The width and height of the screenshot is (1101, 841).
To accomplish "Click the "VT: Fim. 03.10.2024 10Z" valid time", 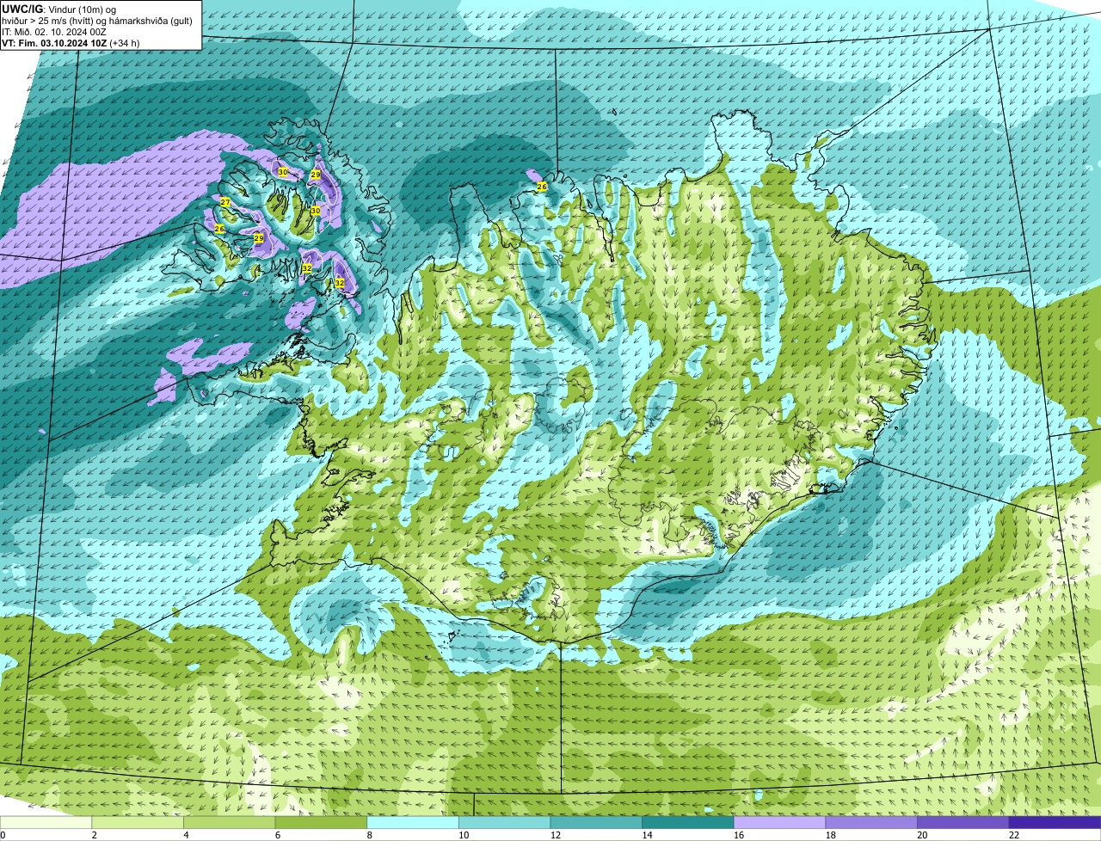I will click(52, 42).
